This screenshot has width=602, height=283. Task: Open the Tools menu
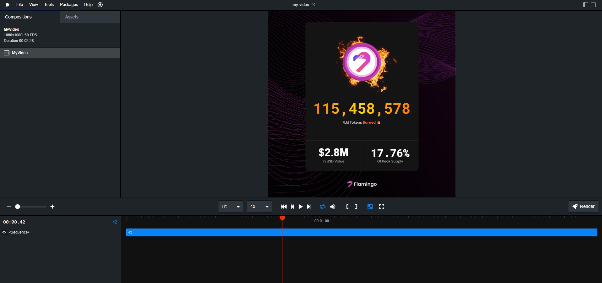(x=49, y=5)
